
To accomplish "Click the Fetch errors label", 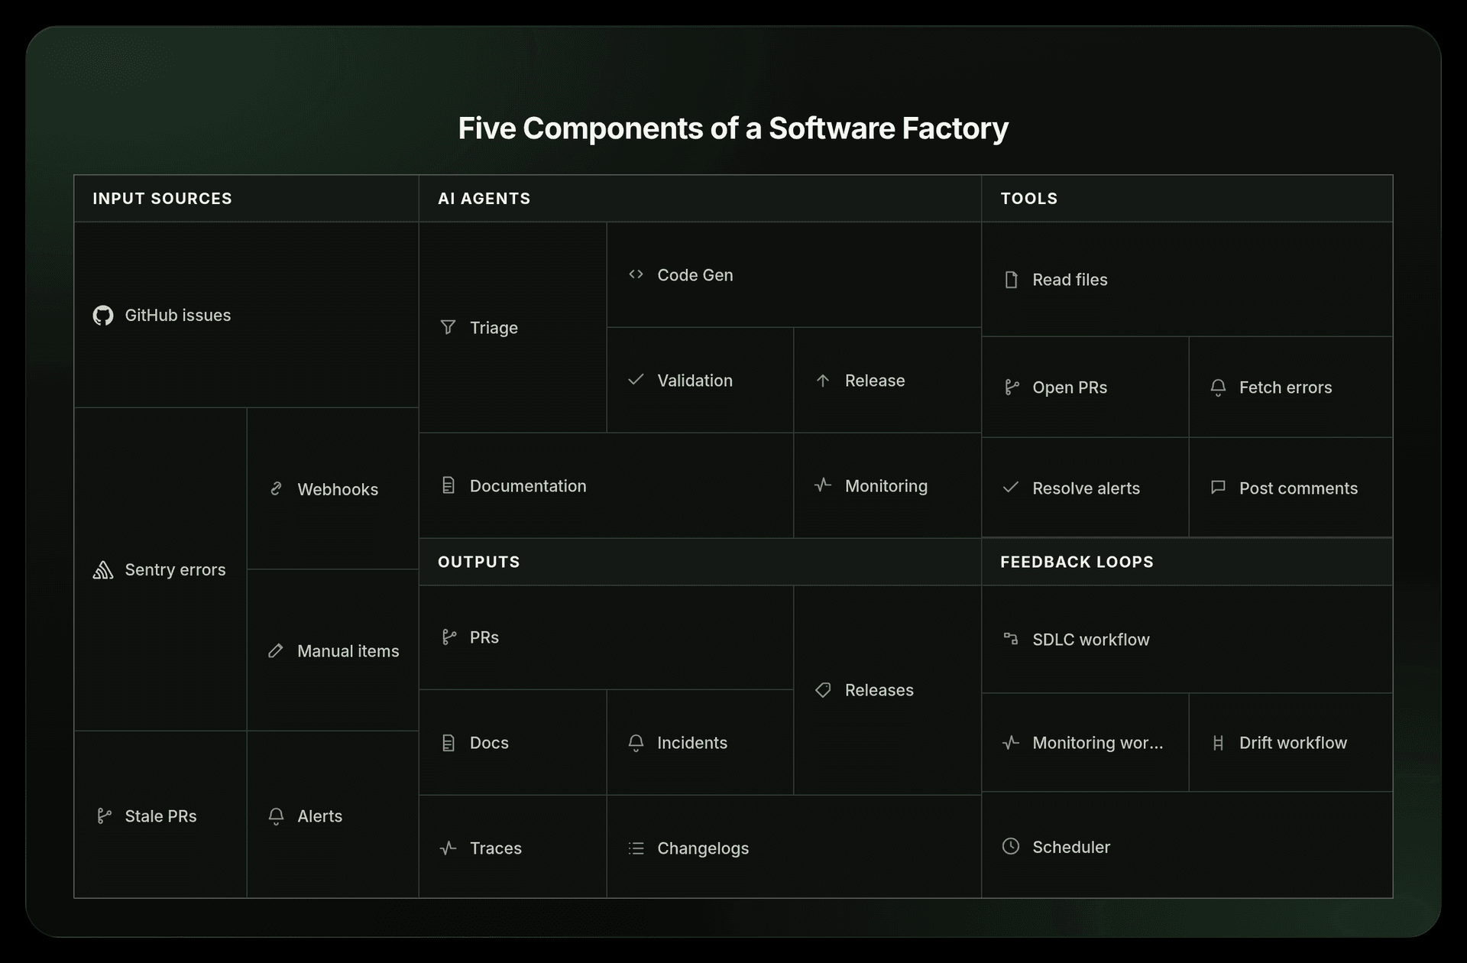I will click(1285, 387).
